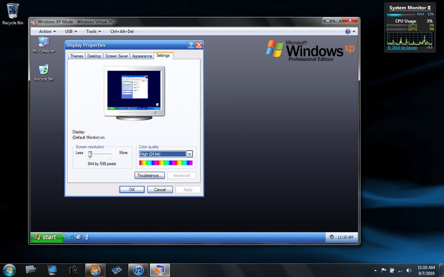Image resolution: width=444 pixels, height=277 pixels.
Task: Click the RAM usage bar in gadget
Action: pyautogui.click(x=400, y=15)
